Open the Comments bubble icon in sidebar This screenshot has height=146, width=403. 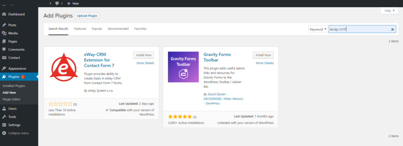(4, 50)
